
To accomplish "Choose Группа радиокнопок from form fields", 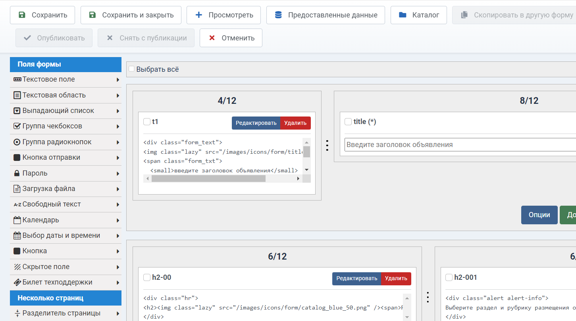I will (57, 142).
